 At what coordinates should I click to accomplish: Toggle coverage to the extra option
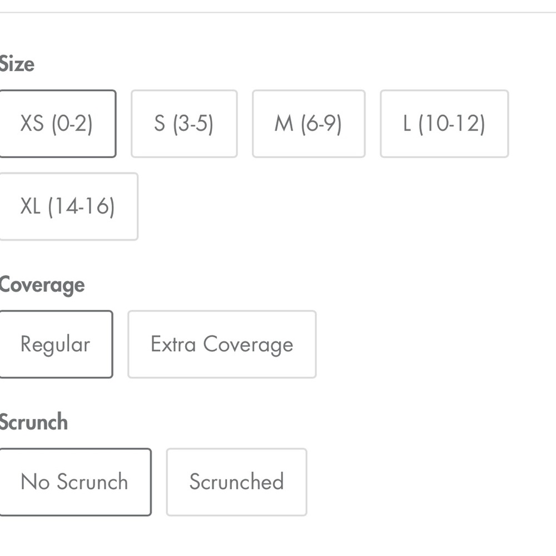point(222,345)
